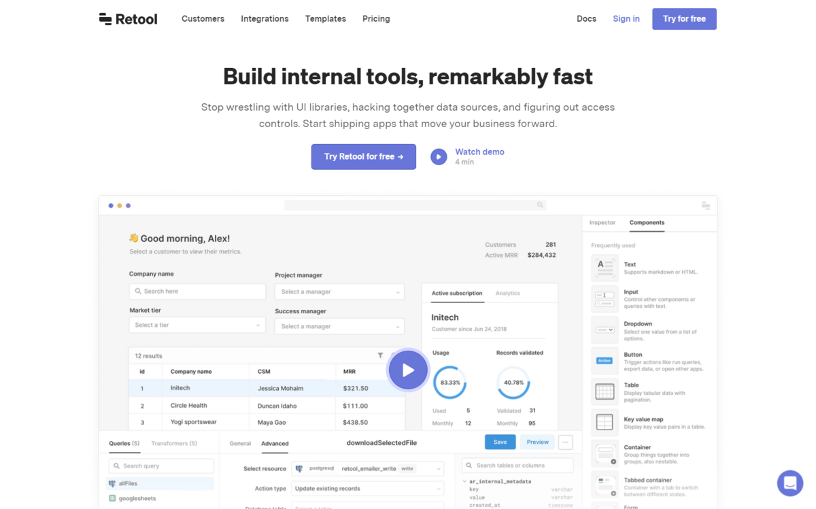The width and height of the screenshot is (816, 509).
Task: Click the 83.33% usage progress ring
Action: click(x=449, y=383)
